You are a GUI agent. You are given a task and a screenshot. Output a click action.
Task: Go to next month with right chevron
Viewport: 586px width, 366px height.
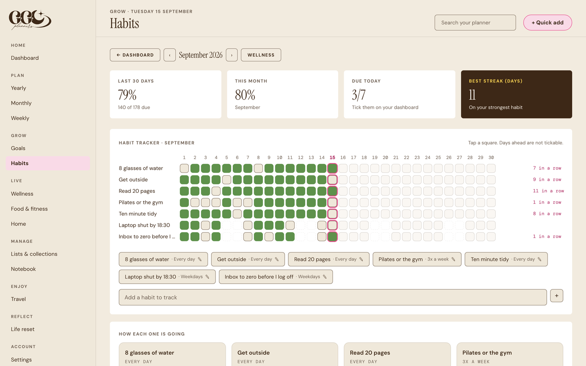(x=232, y=55)
